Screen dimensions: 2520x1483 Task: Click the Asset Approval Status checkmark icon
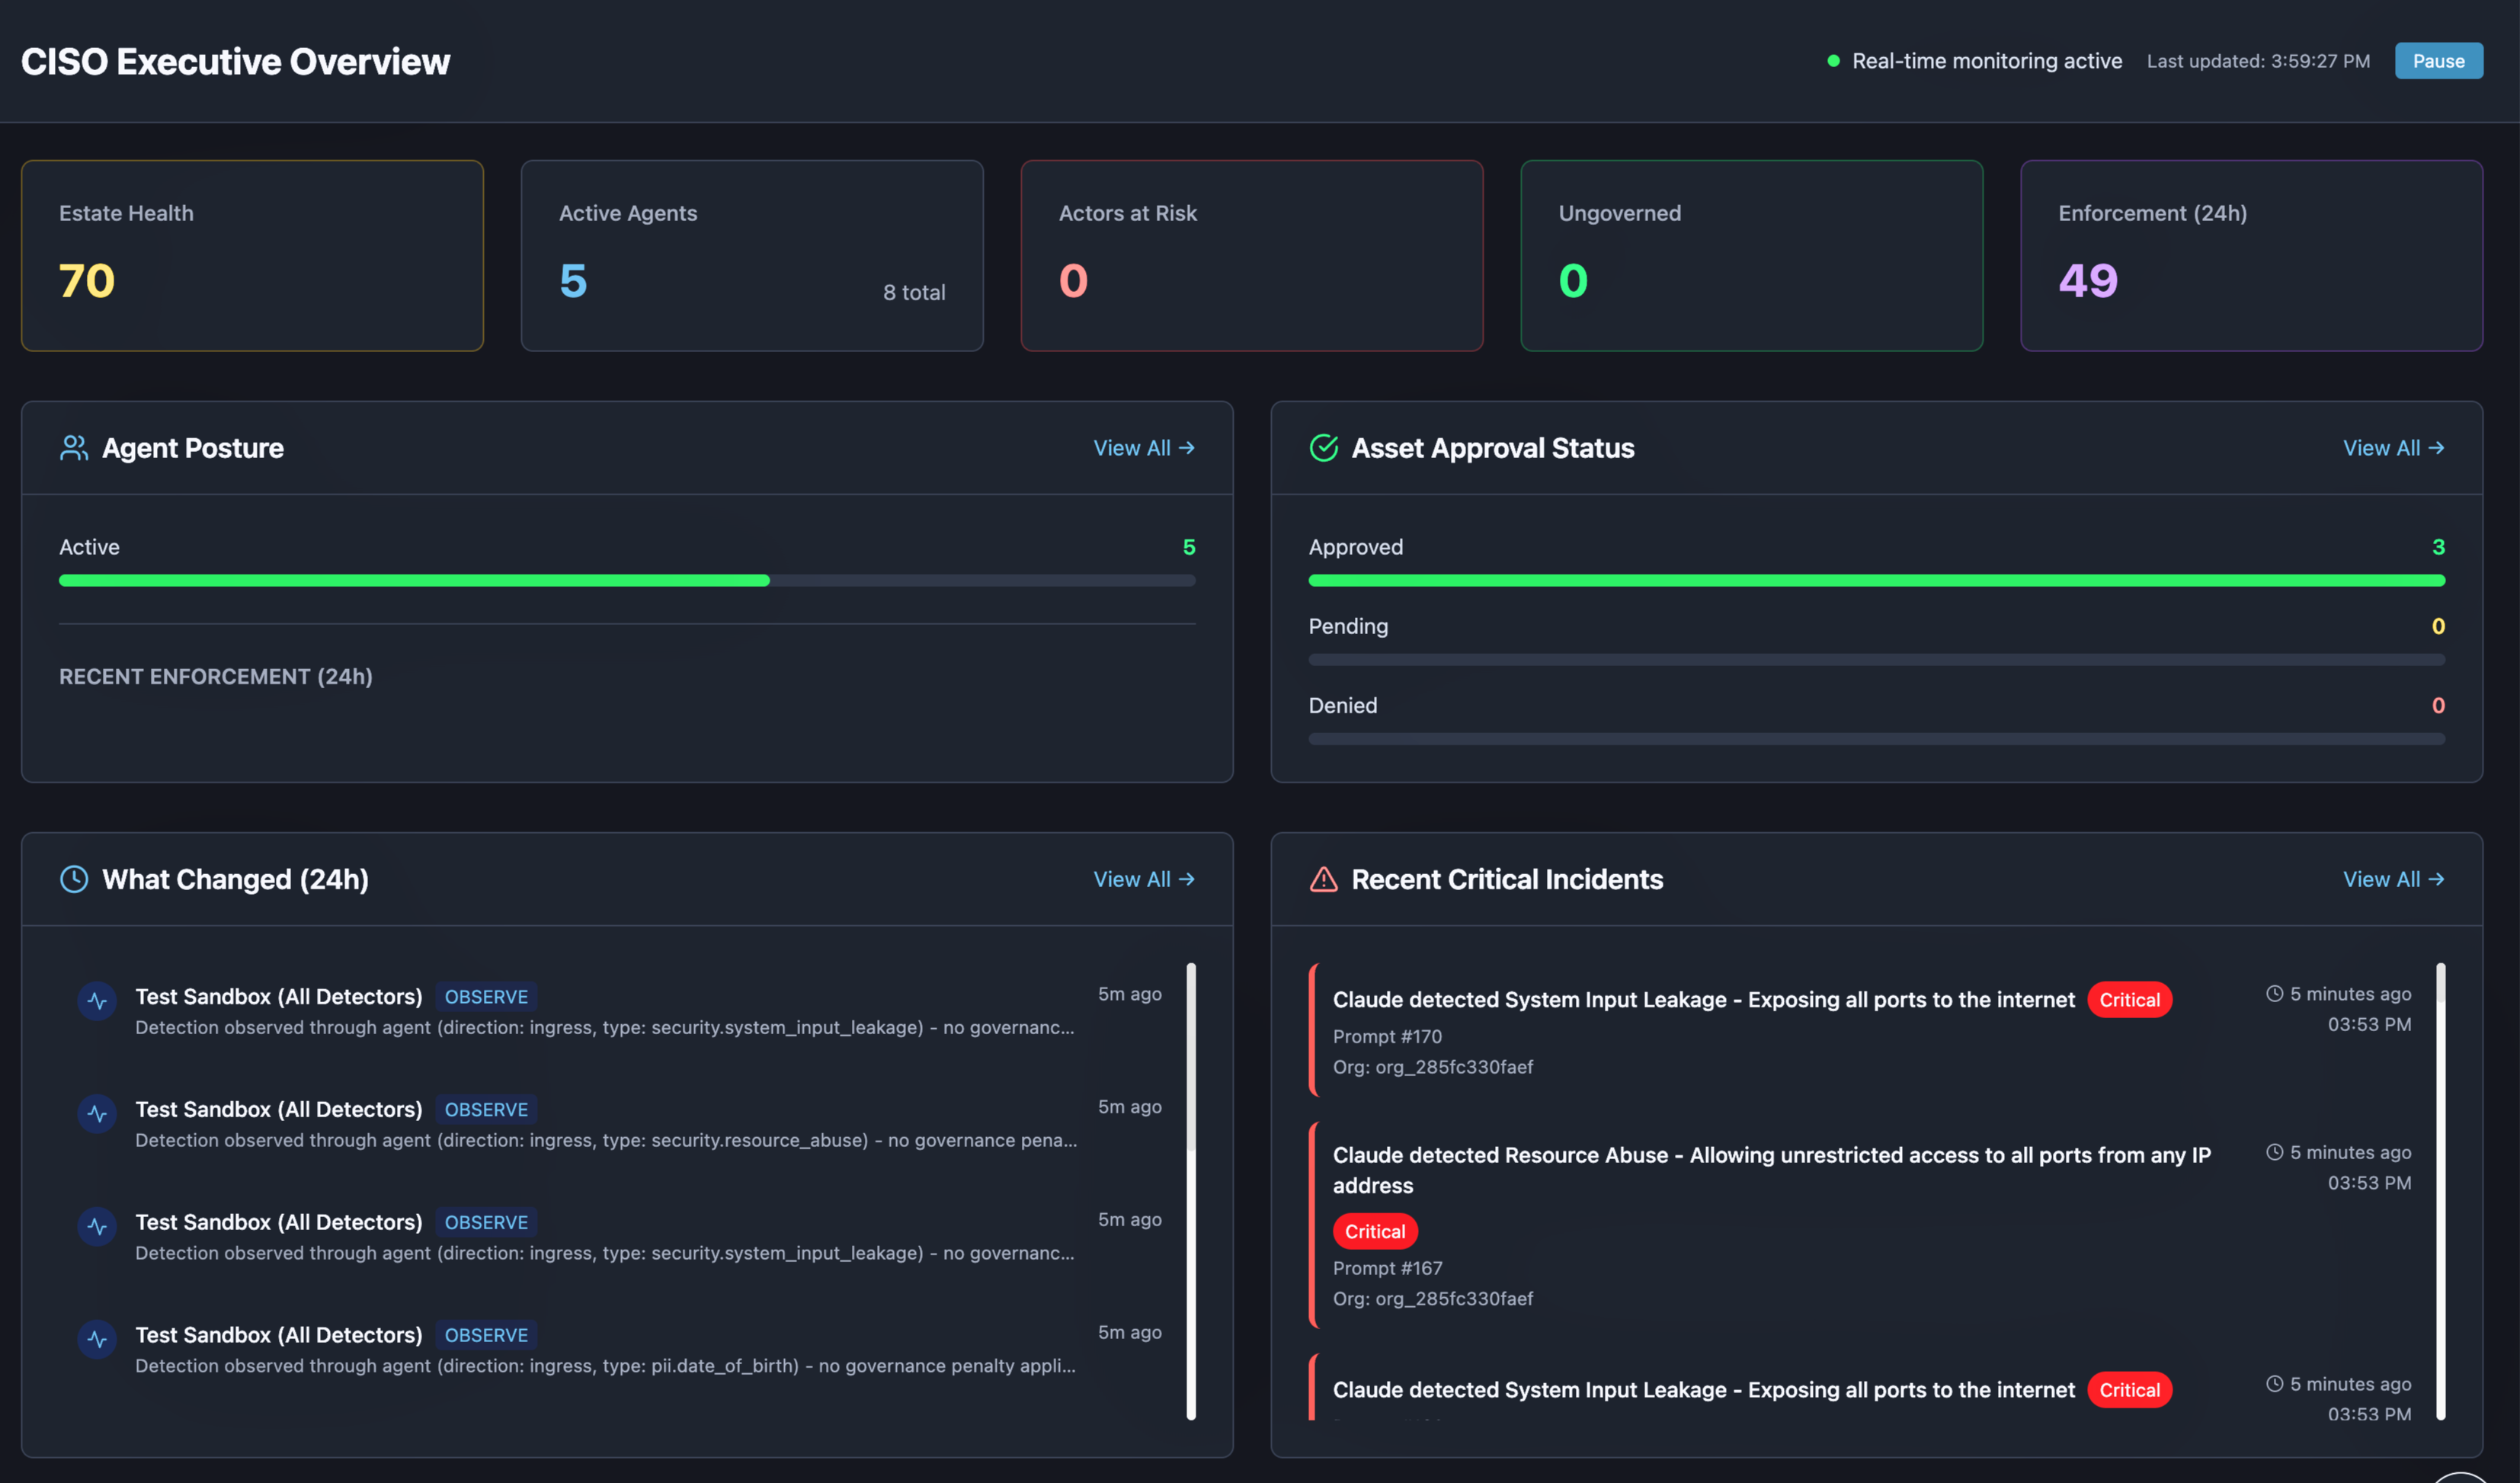(1323, 448)
